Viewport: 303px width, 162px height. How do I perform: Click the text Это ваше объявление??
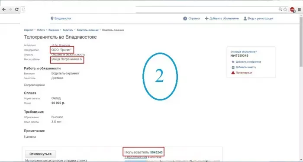(243, 52)
